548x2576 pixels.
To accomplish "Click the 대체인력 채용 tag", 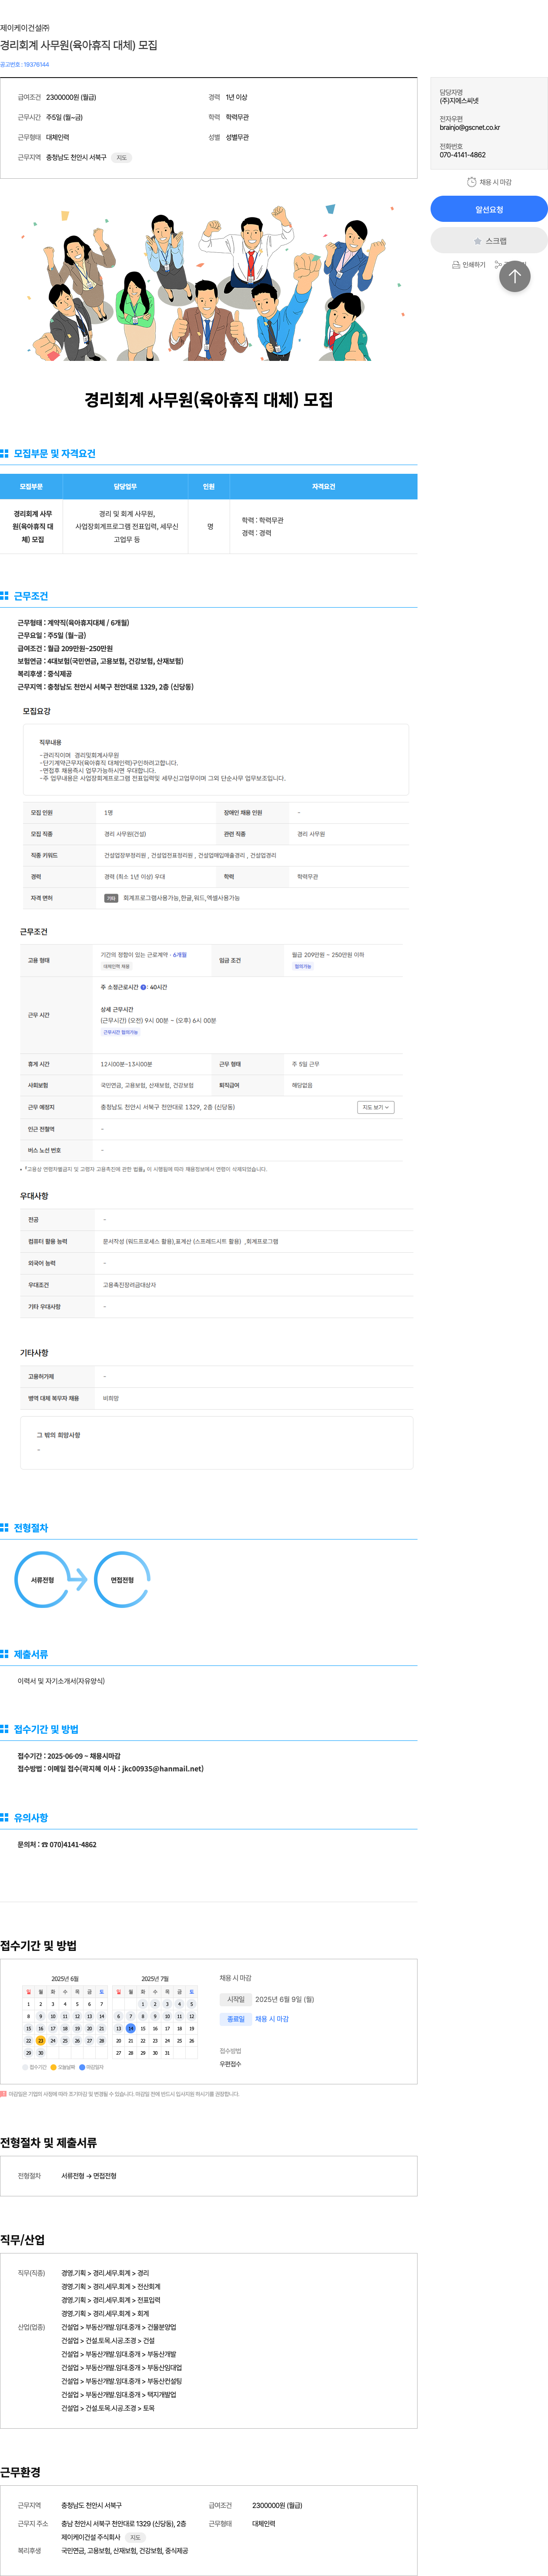I will [117, 967].
